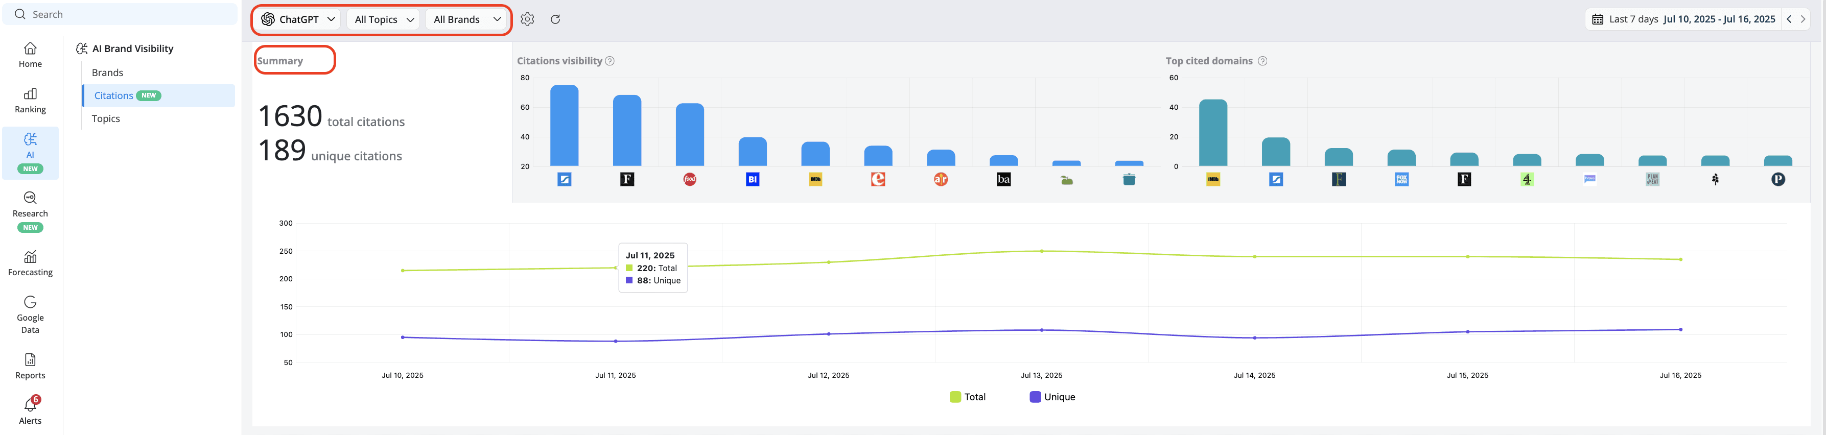Click the black tree logo icon
This screenshot has width=1826, height=435.
[1716, 179]
